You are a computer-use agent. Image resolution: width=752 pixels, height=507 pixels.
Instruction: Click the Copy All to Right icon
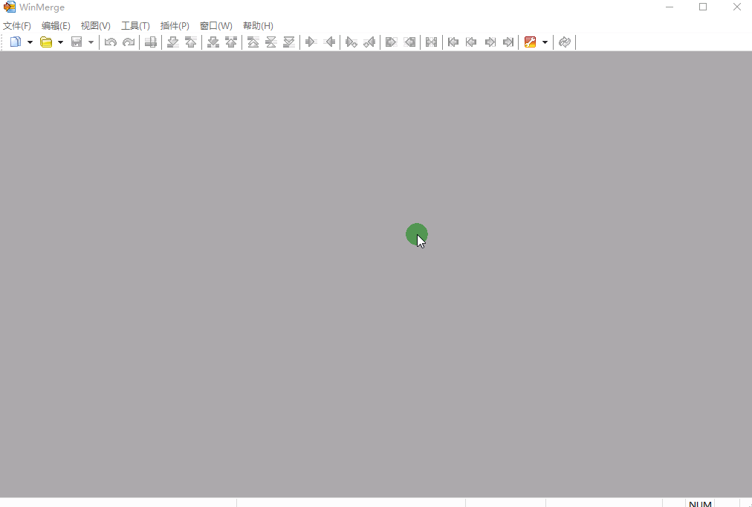[x=390, y=42]
